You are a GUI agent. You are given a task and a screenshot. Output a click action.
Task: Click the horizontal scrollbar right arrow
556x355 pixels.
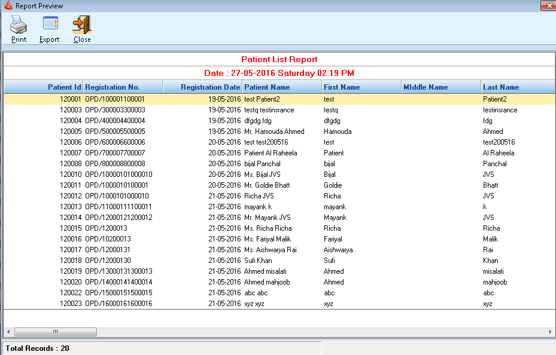[x=551, y=332]
